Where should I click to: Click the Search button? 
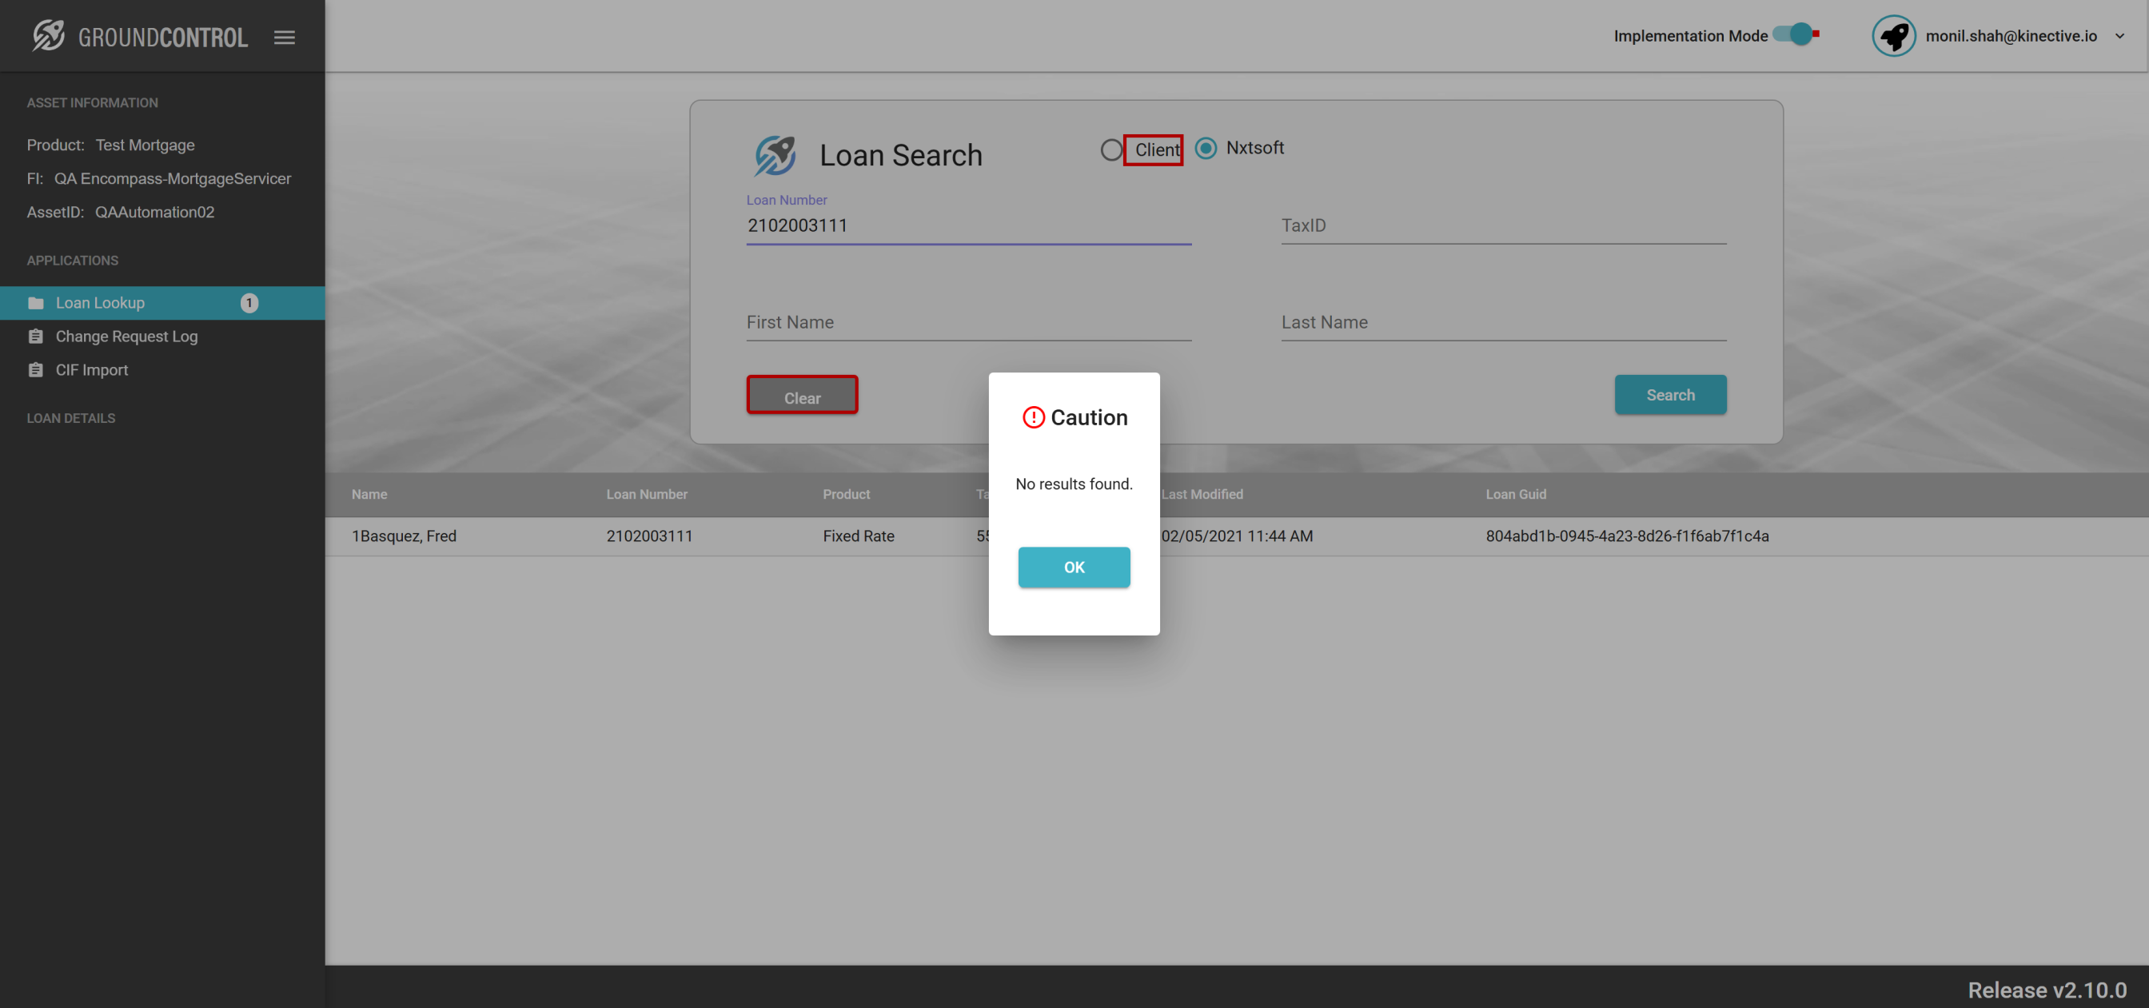tap(1669, 395)
